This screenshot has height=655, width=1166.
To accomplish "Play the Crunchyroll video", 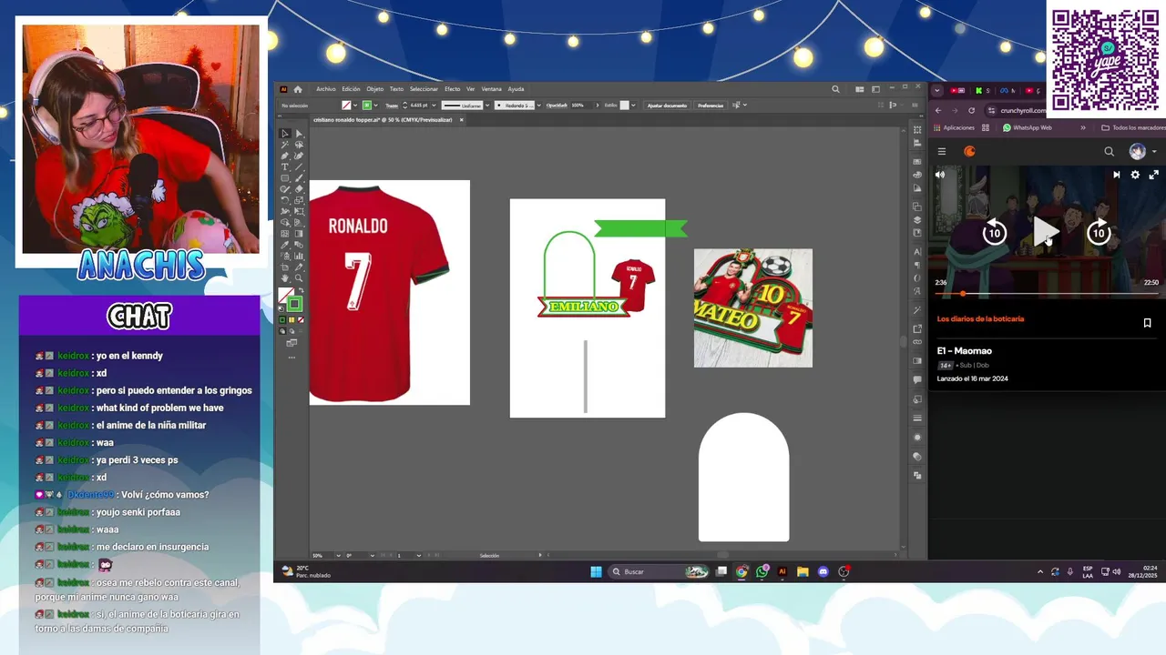I will (x=1046, y=233).
